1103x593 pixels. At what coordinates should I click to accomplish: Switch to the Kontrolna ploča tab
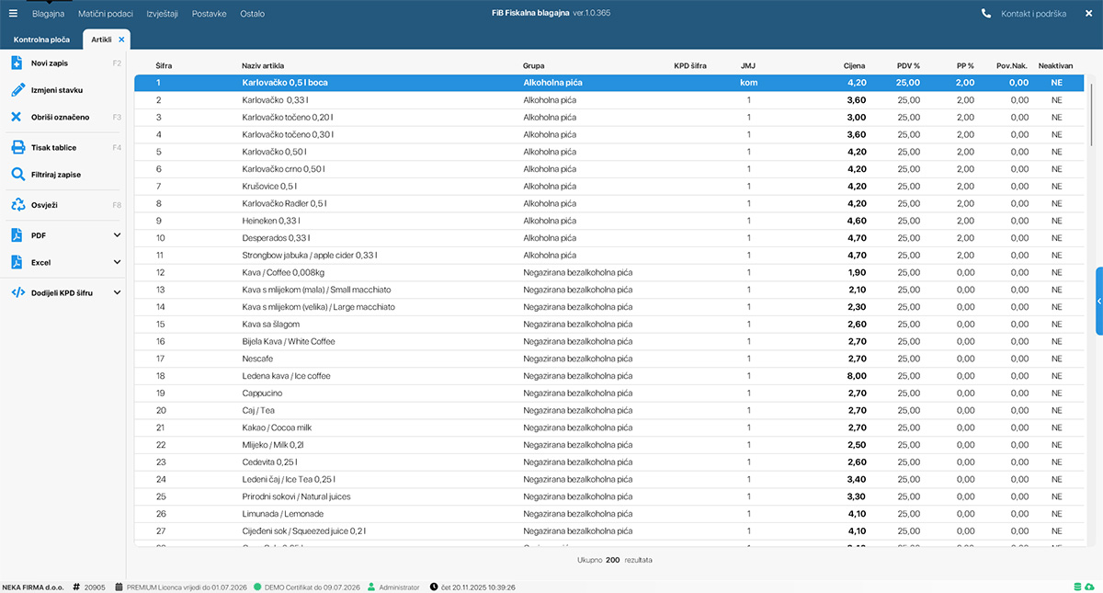coord(40,40)
